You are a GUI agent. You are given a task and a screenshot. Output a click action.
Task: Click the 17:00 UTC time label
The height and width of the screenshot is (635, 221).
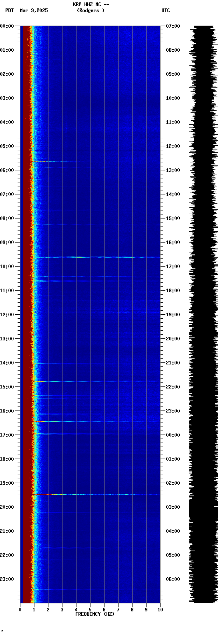click(x=173, y=267)
